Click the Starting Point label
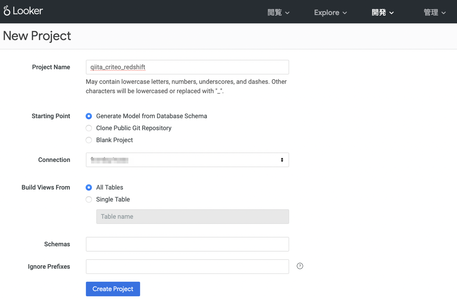Viewport: 457px width, 299px height. click(51, 116)
